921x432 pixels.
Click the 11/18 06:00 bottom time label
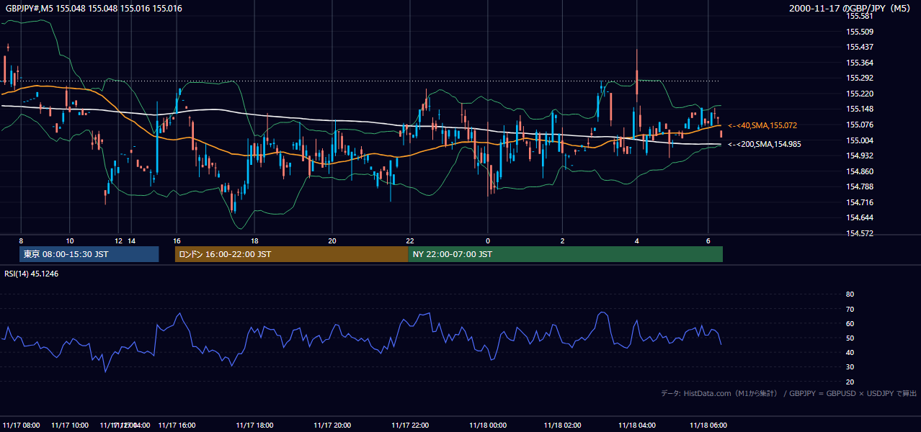pos(709,425)
